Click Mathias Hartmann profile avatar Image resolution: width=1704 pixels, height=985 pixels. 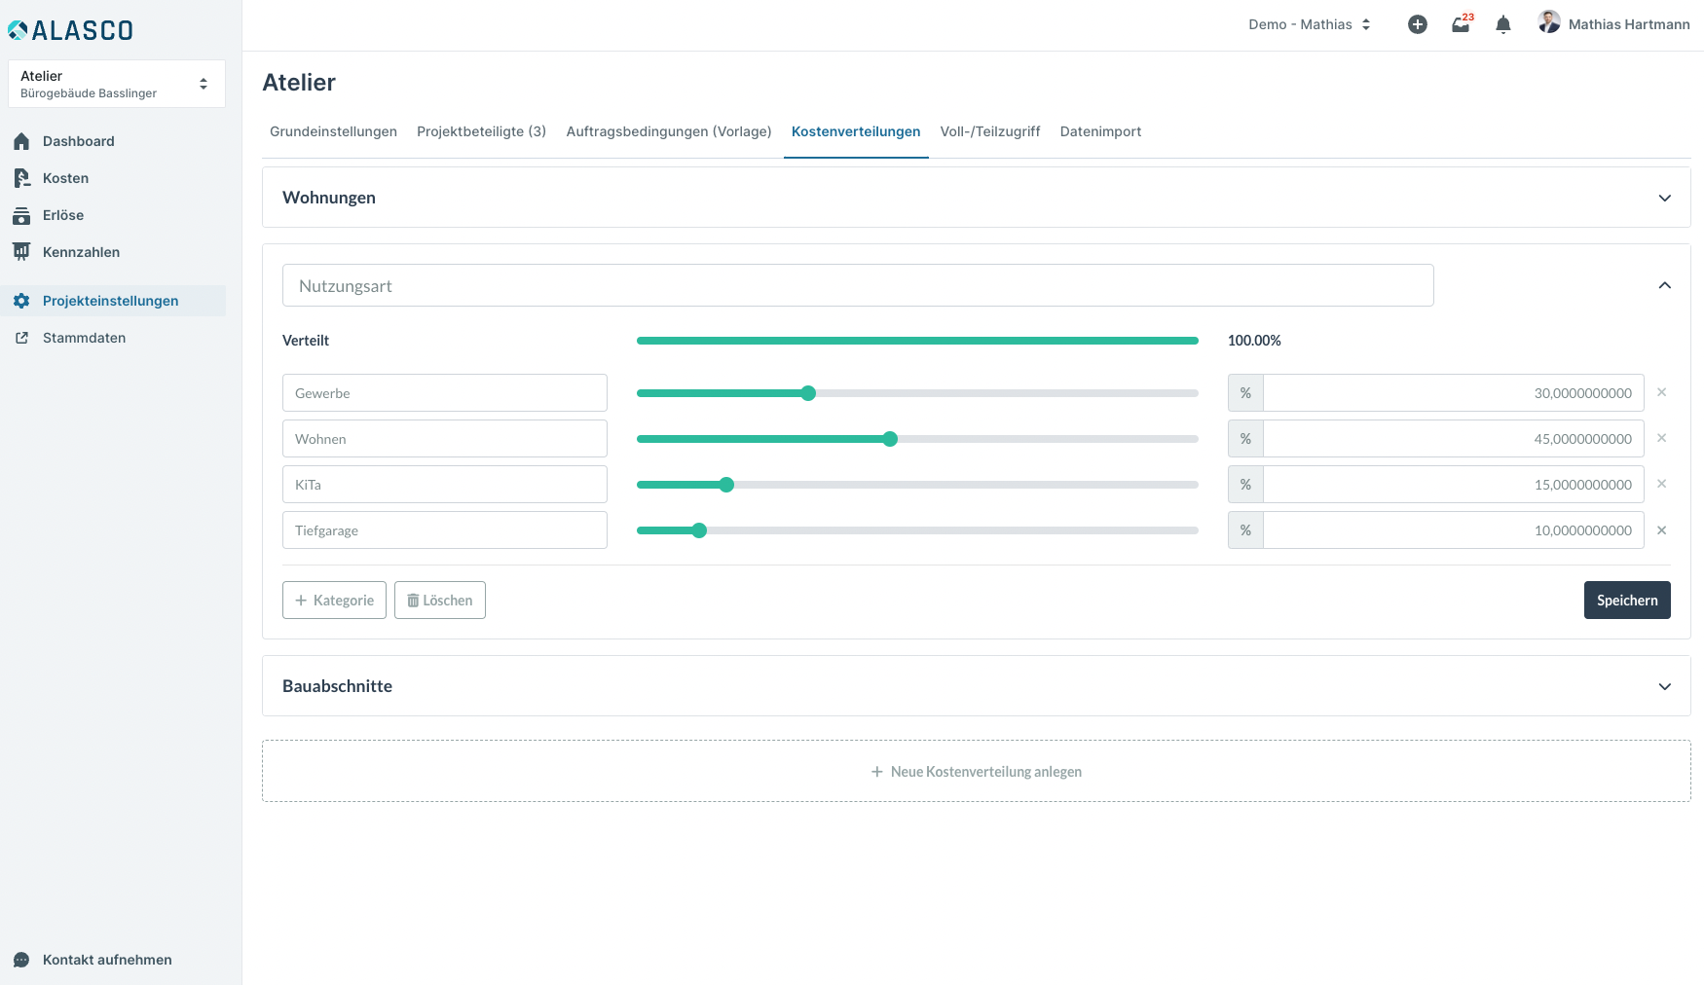point(1549,23)
